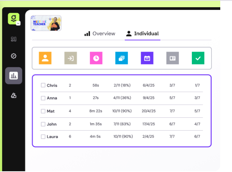The width and height of the screenshot is (232, 172).
Task: Click Laura's session count 6
Action: [70, 136]
